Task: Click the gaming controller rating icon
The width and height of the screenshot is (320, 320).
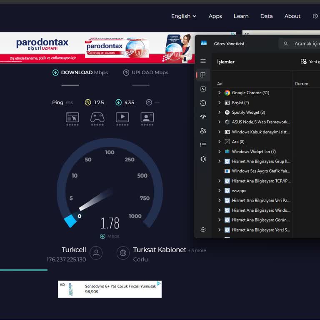Action: 97,119
